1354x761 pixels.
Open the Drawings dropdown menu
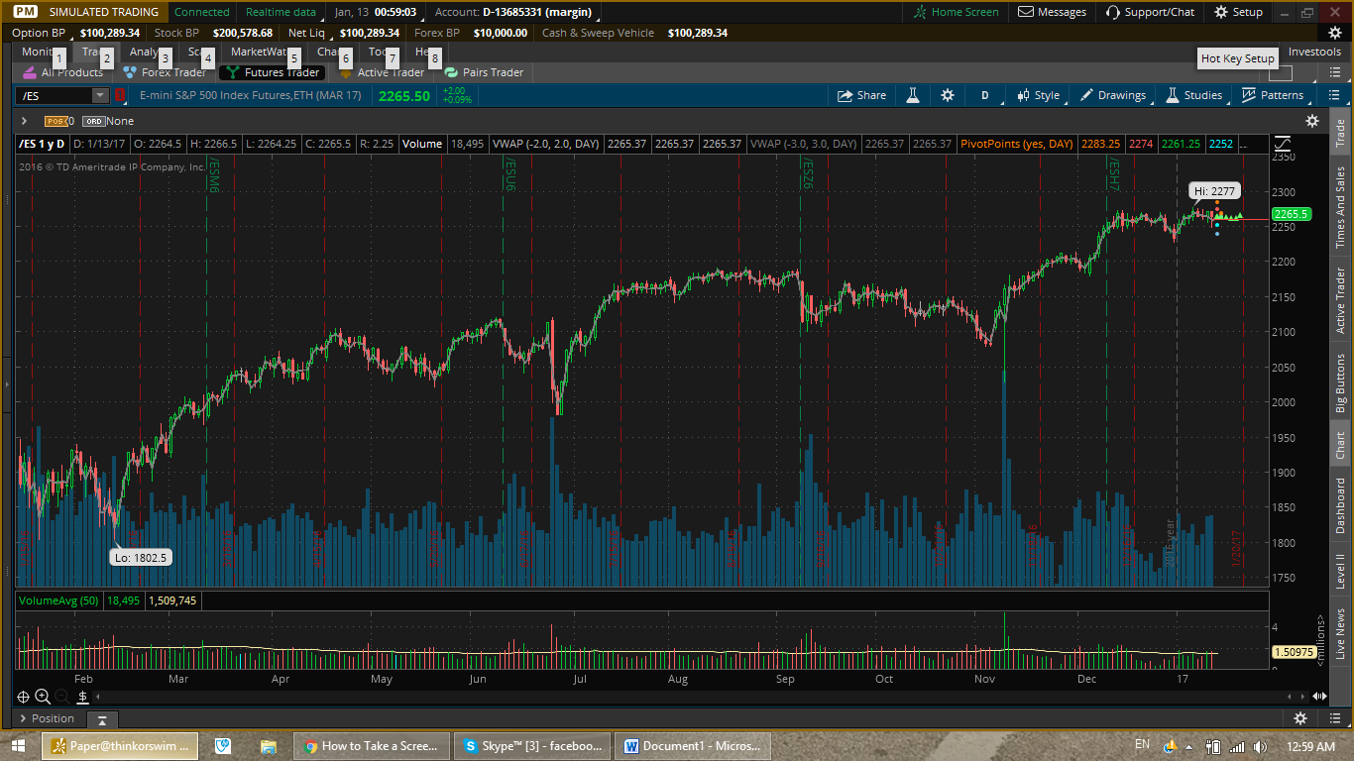click(1113, 95)
